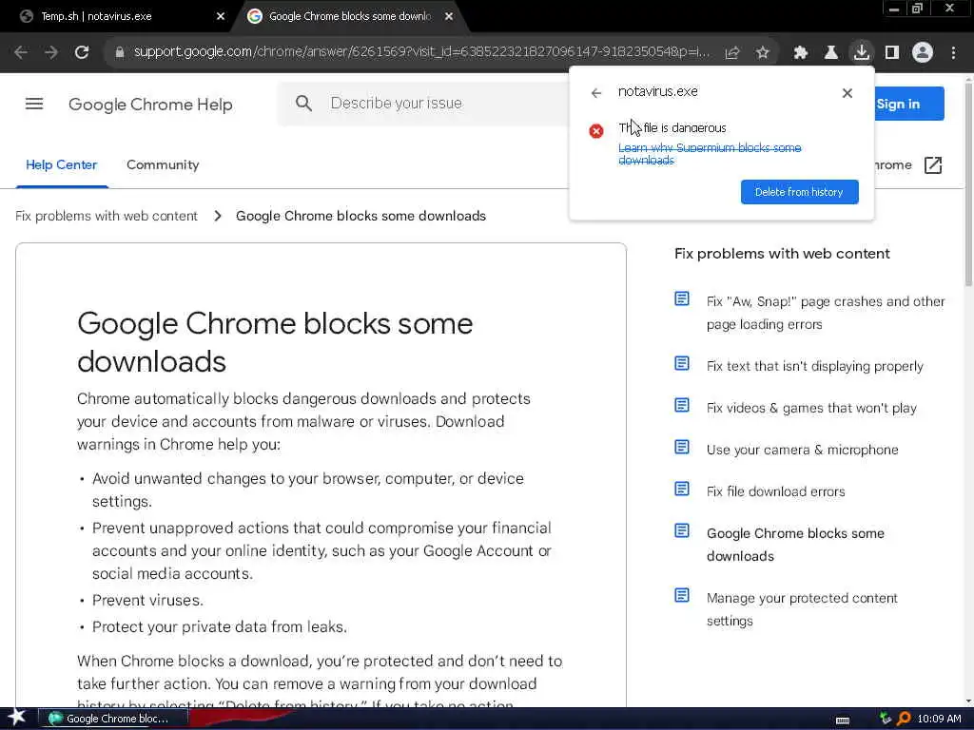Toggle the downloads toolbar icon
The image size is (974, 730).
point(862,53)
